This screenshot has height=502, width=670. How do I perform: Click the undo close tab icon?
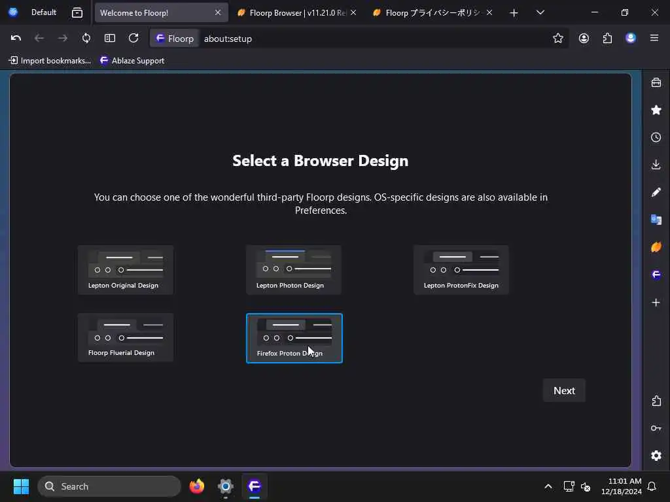coord(16,39)
